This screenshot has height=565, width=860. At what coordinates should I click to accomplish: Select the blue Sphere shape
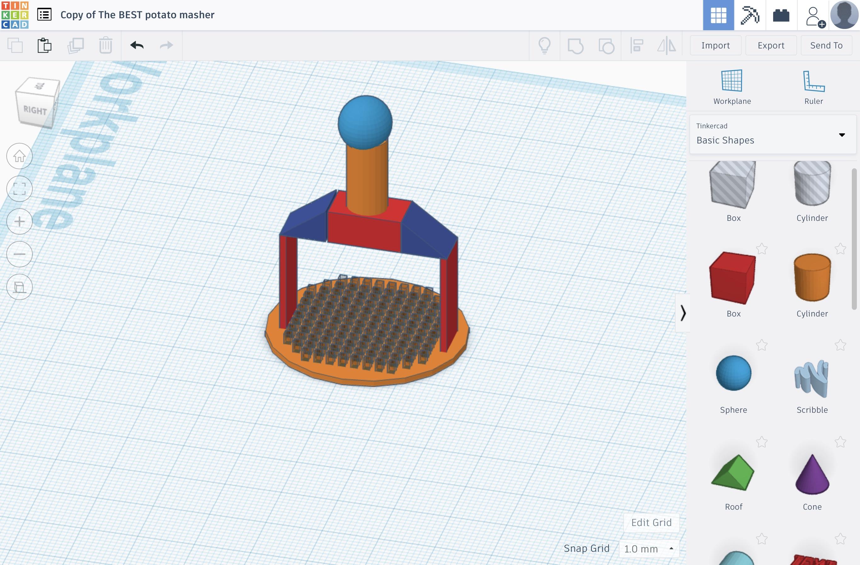(733, 373)
